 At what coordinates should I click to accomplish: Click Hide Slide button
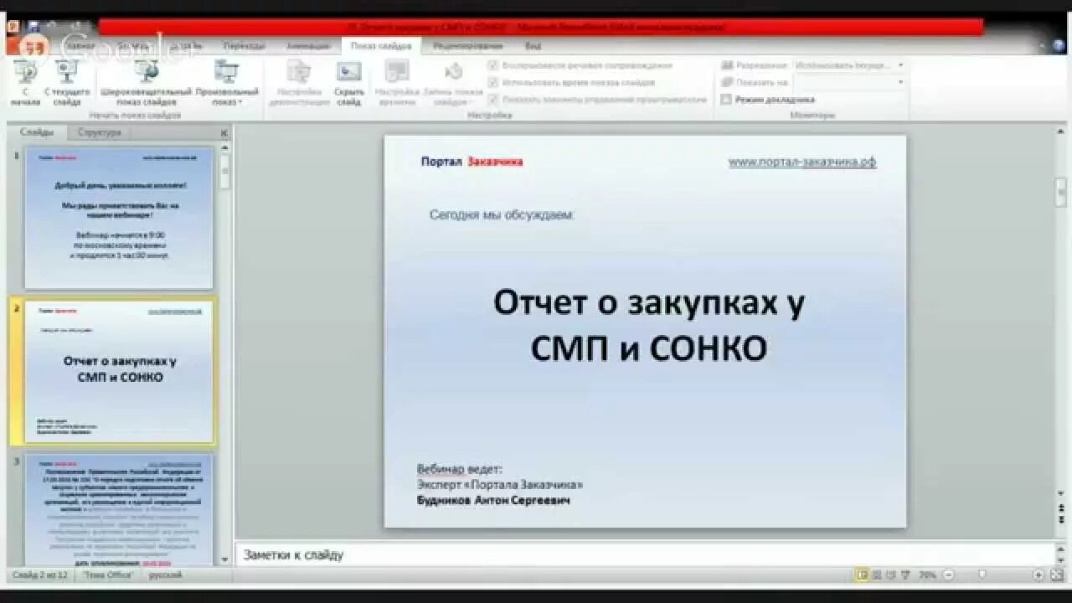click(348, 82)
